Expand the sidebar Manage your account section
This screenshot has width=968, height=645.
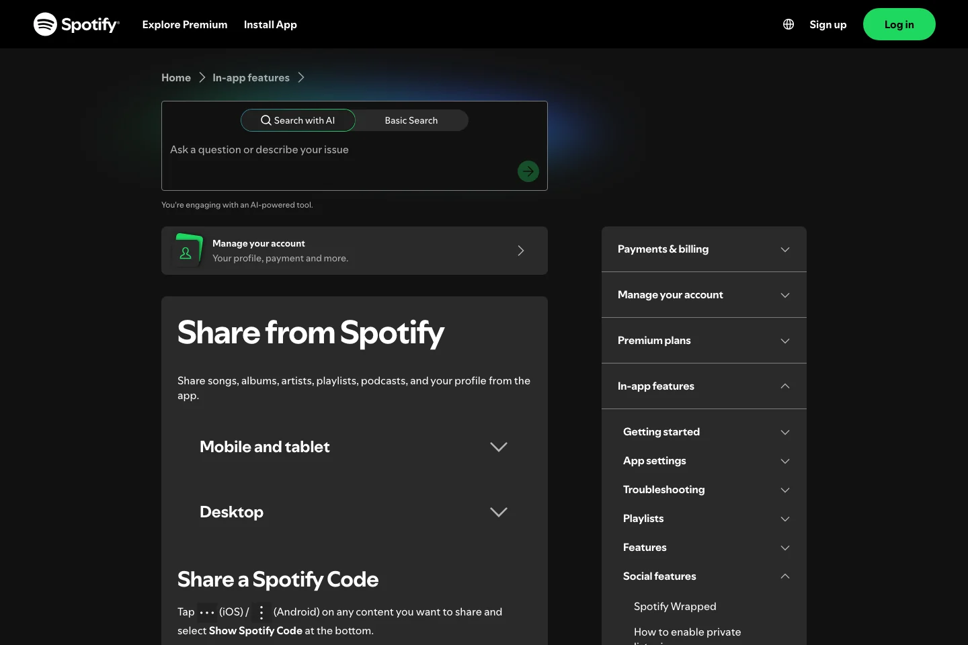tap(704, 295)
